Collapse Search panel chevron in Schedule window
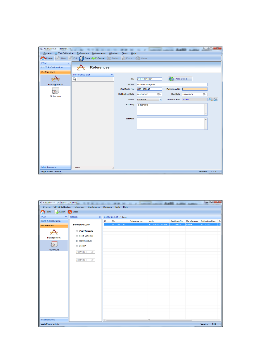This screenshot has width=254, height=359. pos(100,217)
